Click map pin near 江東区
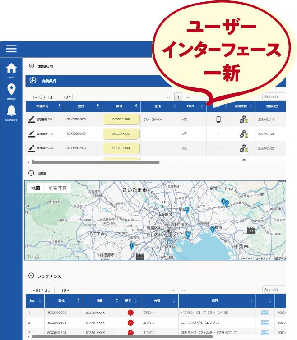The image size is (297, 340). point(188,235)
